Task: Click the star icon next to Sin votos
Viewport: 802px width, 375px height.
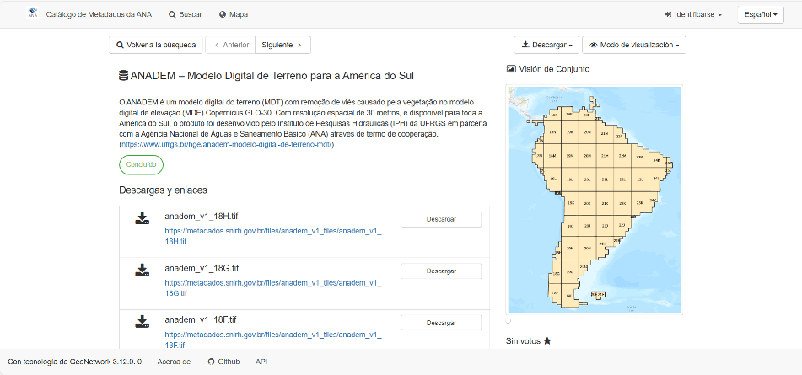Action: pyautogui.click(x=547, y=341)
